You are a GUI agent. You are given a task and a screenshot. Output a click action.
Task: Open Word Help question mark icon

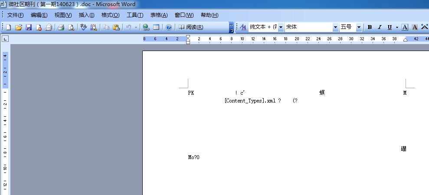click(x=169, y=27)
